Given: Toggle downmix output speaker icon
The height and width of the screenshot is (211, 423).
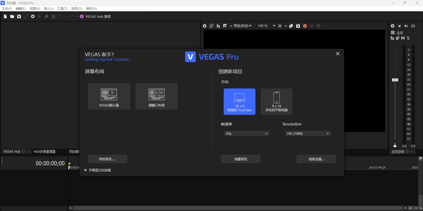Looking at the screenshot, I should coord(399,26).
